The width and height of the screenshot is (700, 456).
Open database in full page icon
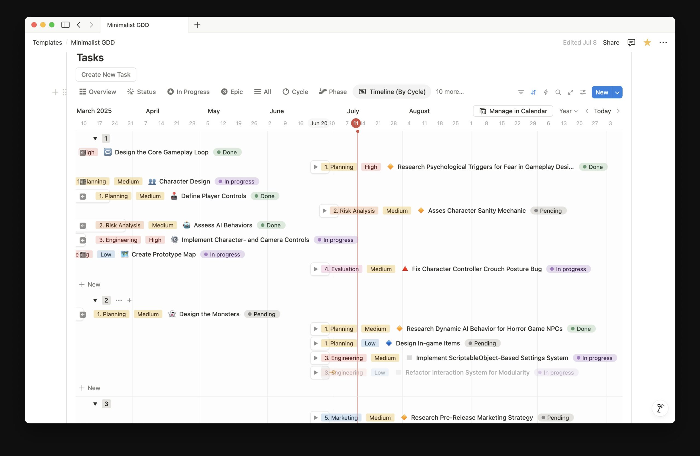pos(570,92)
